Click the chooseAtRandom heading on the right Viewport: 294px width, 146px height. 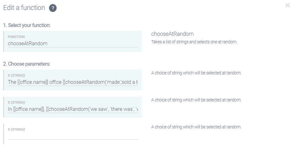point(172,34)
